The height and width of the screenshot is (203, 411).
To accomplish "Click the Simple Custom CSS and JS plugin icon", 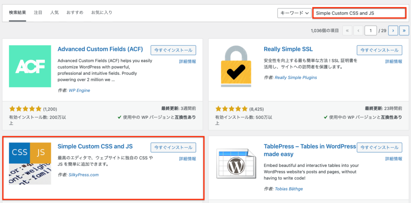I will click(x=30, y=163).
